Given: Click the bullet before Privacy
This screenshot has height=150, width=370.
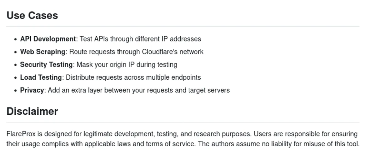Looking at the screenshot, I should [x=15, y=91].
